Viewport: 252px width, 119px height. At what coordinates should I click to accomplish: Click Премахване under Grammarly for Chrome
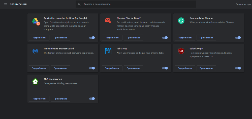point(206,38)
